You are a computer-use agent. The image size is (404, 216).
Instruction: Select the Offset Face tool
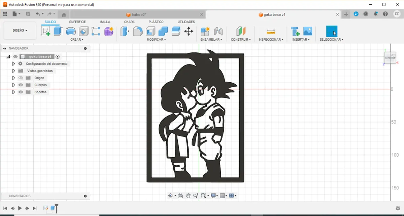176,31
